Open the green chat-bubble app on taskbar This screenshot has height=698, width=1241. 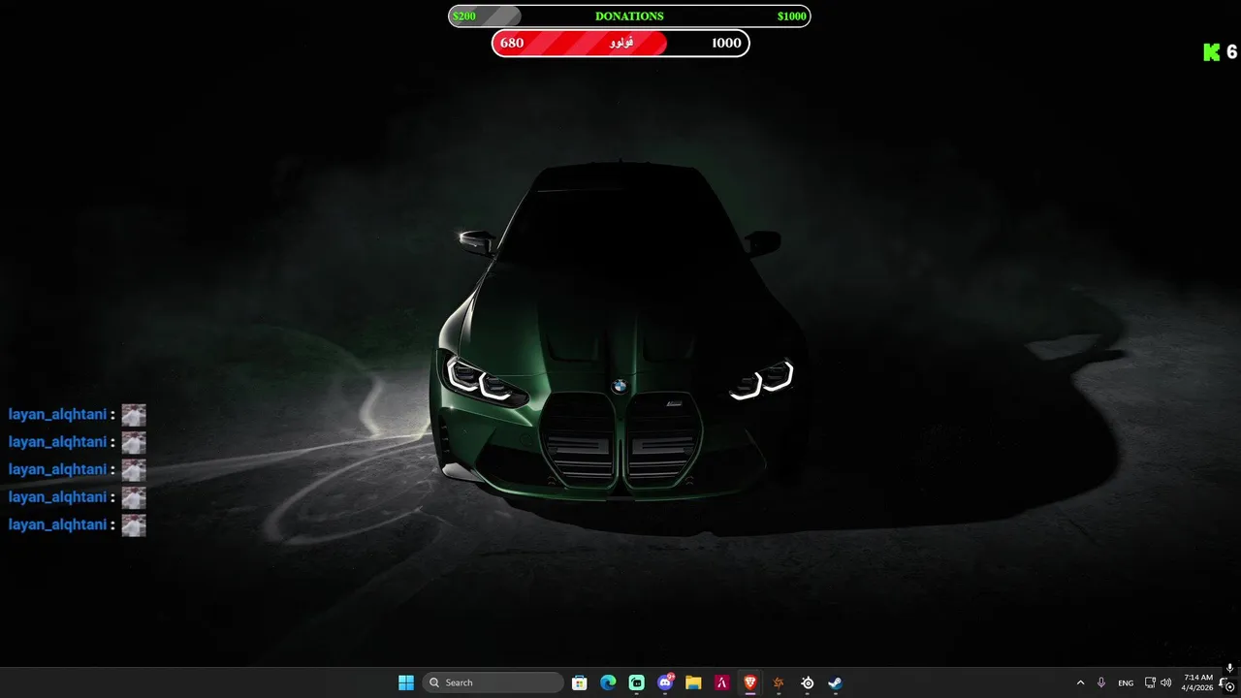click(636, 682)
